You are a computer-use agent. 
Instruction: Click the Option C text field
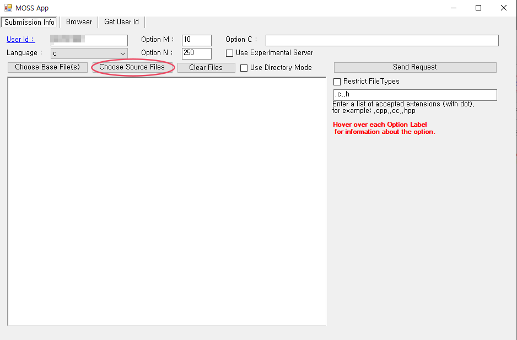382,40
